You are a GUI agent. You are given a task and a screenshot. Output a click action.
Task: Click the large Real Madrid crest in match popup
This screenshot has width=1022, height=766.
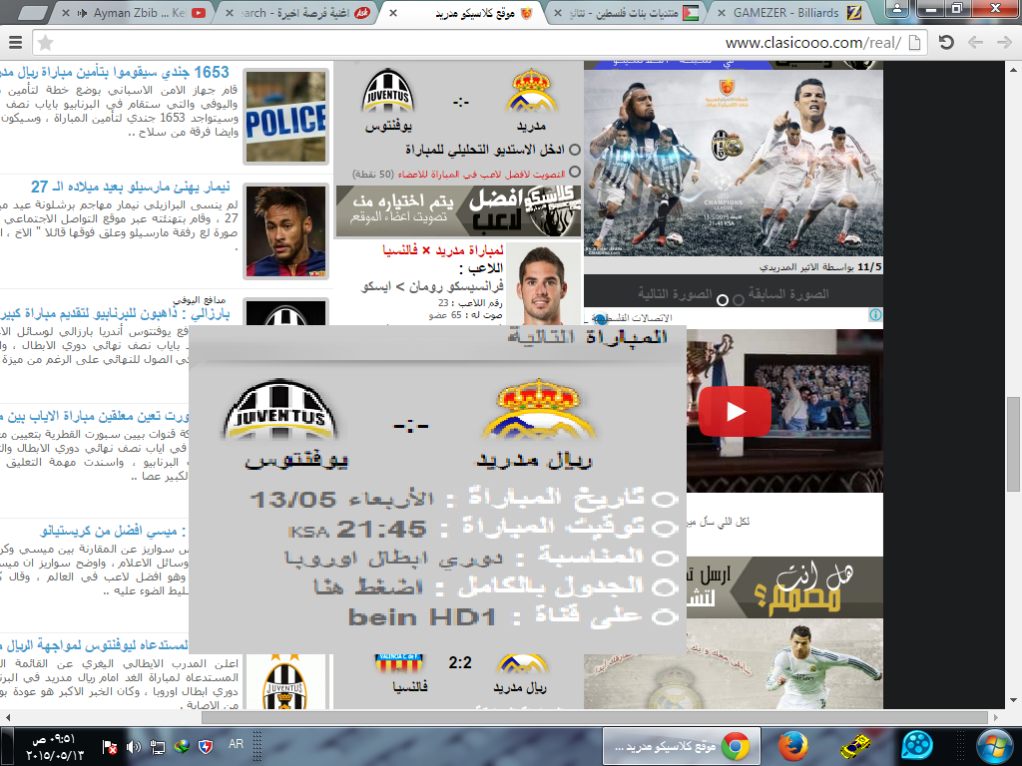[538, 409]
